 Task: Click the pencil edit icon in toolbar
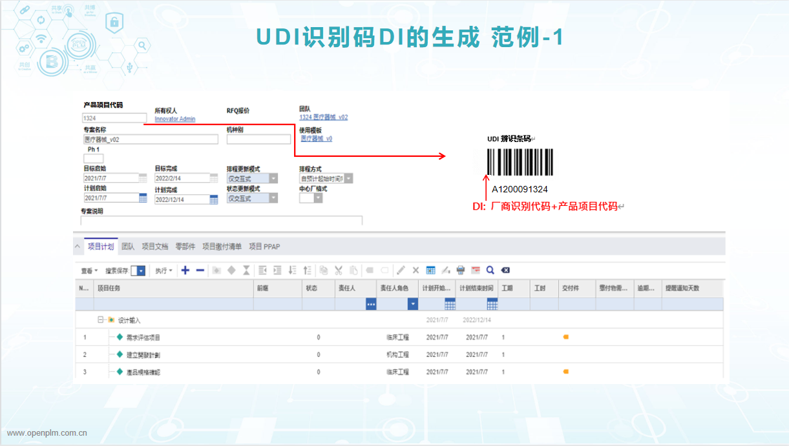coord(401,270)
